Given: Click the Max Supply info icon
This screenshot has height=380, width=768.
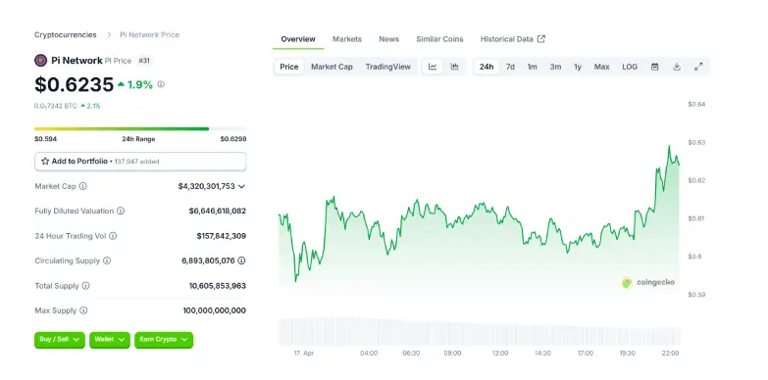Looking at the screenshot, I should click(83, 310).
